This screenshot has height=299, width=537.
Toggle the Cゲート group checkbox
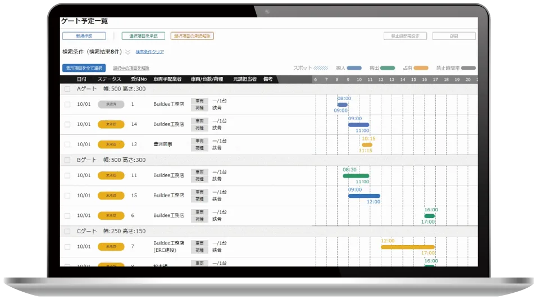67,231
